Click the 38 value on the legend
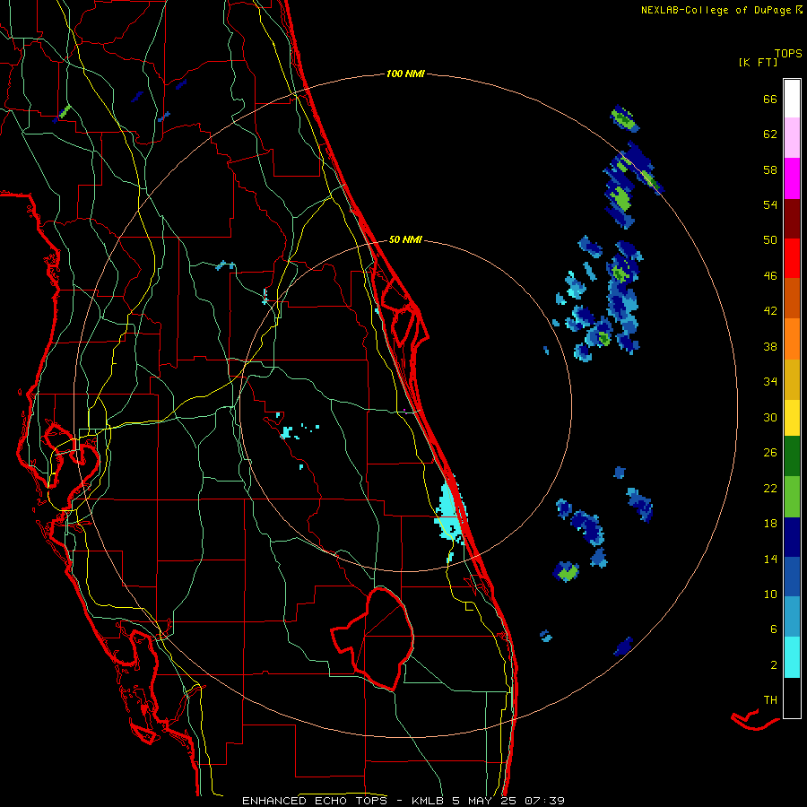Image resolution: width=807 pixels, height=807 pixels. pos(770,347)
